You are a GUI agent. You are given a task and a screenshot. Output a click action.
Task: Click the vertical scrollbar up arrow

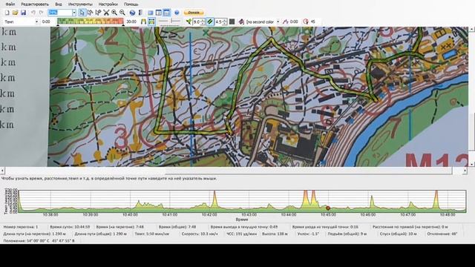[472, 30]
